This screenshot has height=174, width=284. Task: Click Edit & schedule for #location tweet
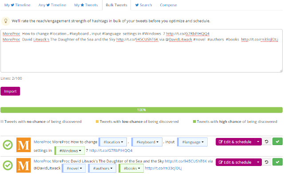(x=235, y=142)
